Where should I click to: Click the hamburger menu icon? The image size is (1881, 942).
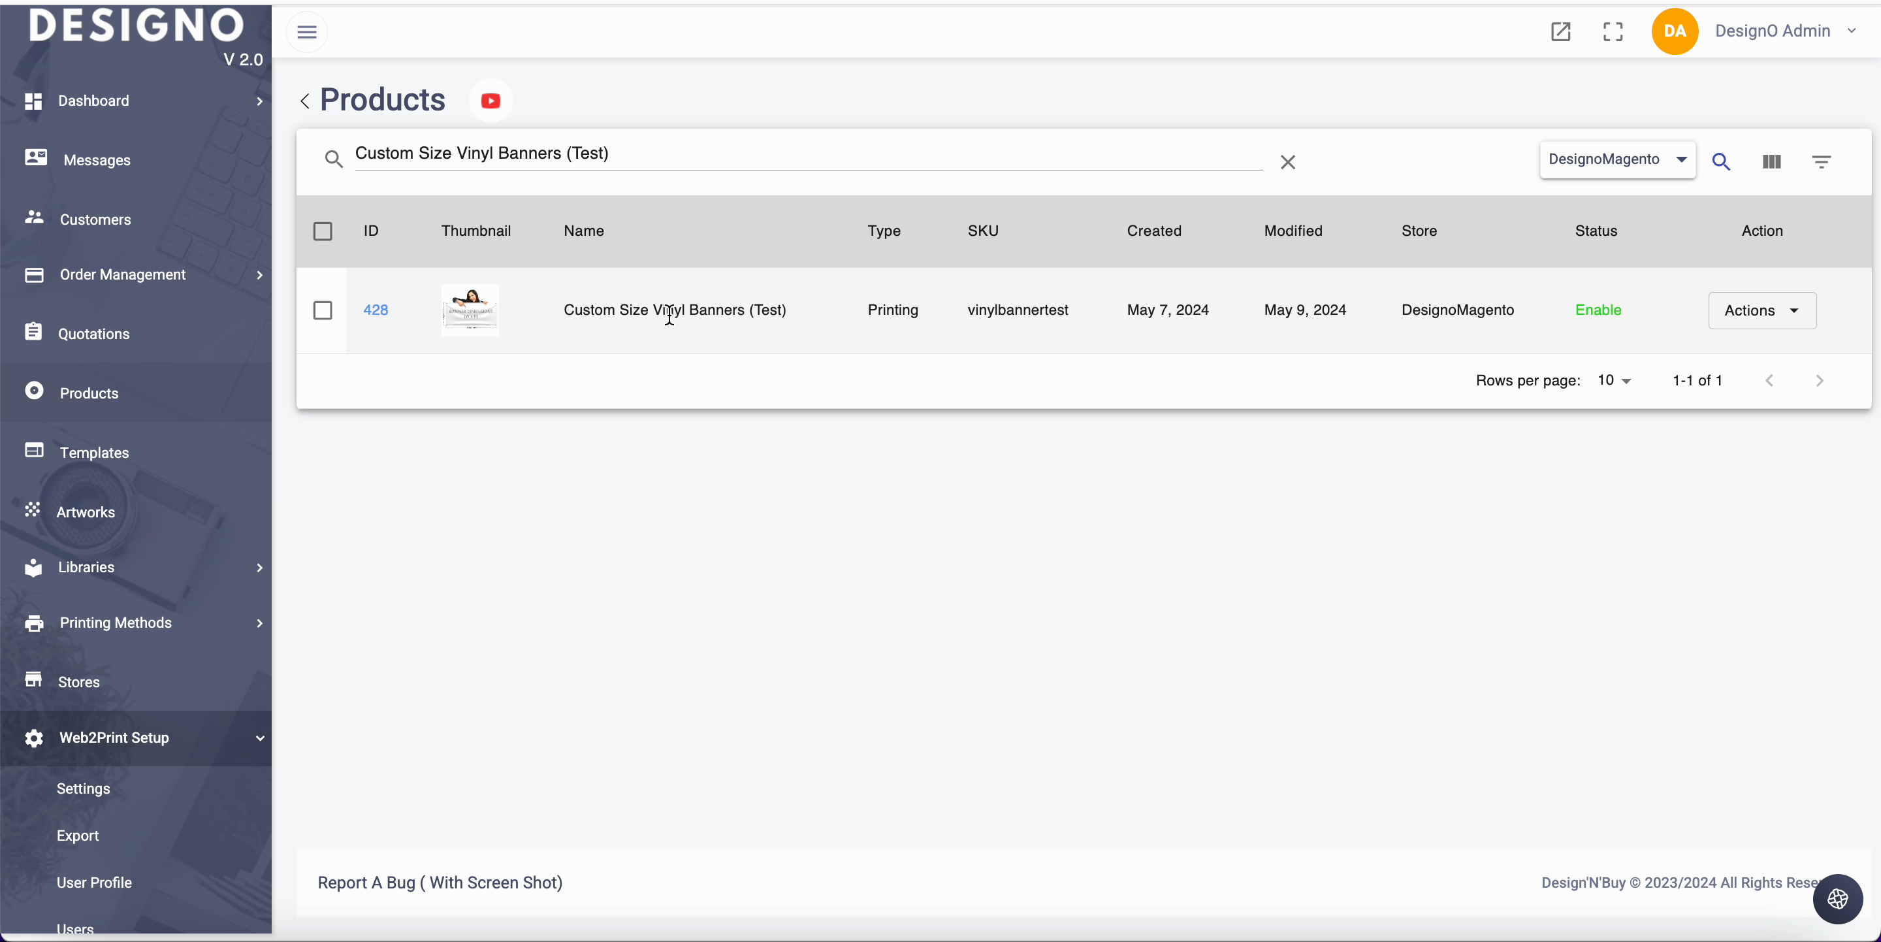click(307, 32)
